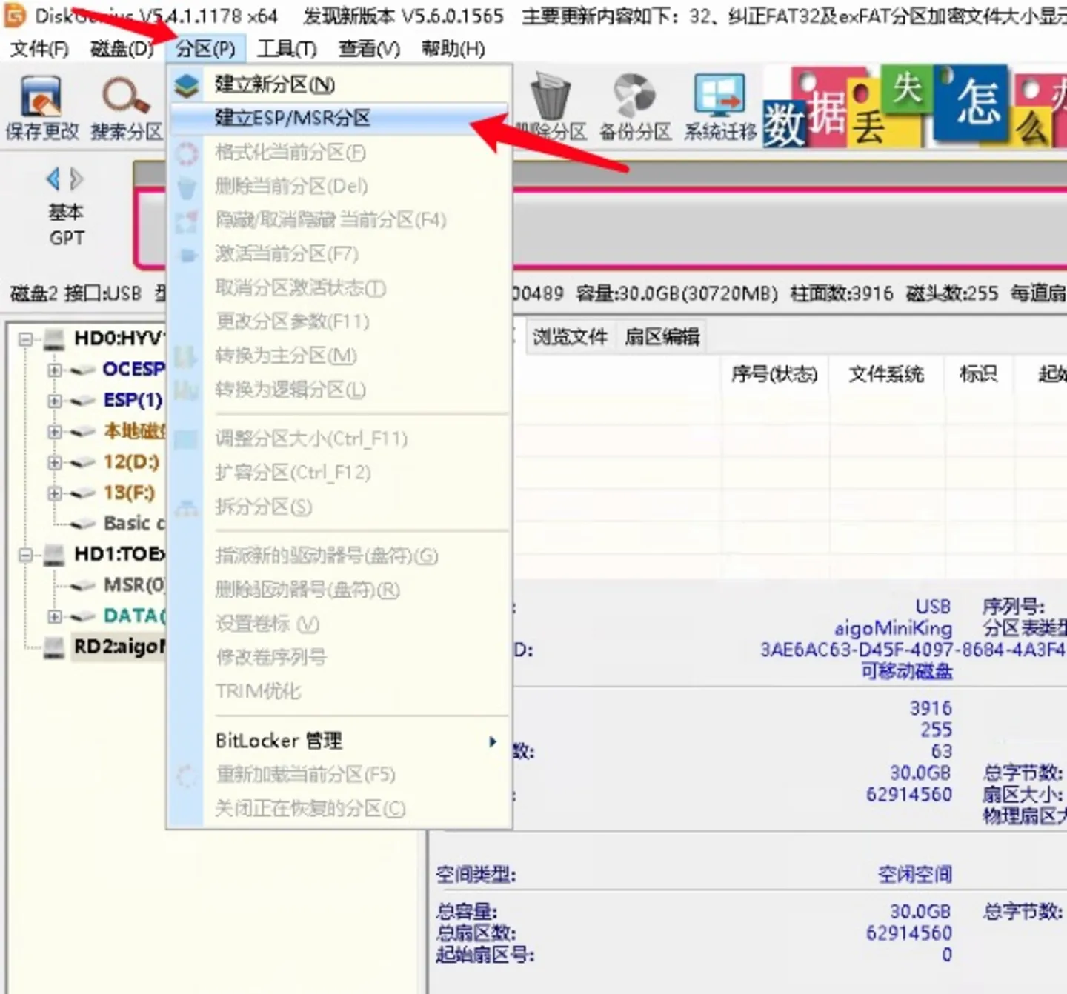This screenshot has width=1067, height=994.
Task: Click the 建立新分区 new partition icon
Action: point(187,84)
